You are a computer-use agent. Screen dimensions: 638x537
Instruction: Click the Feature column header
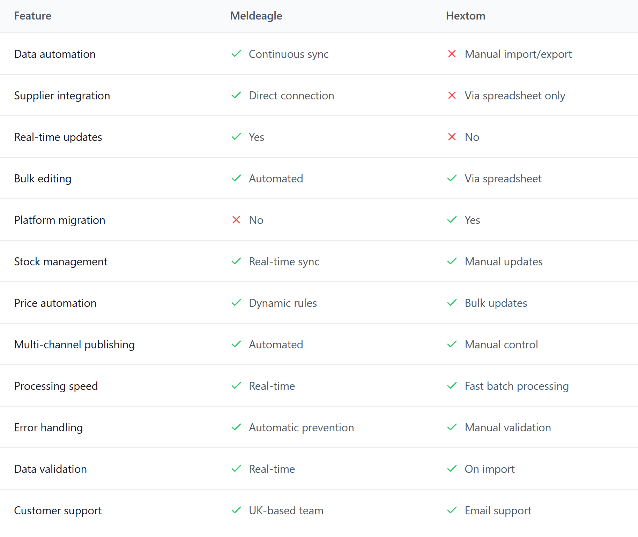pyautogui.click(x=33, y=16)
